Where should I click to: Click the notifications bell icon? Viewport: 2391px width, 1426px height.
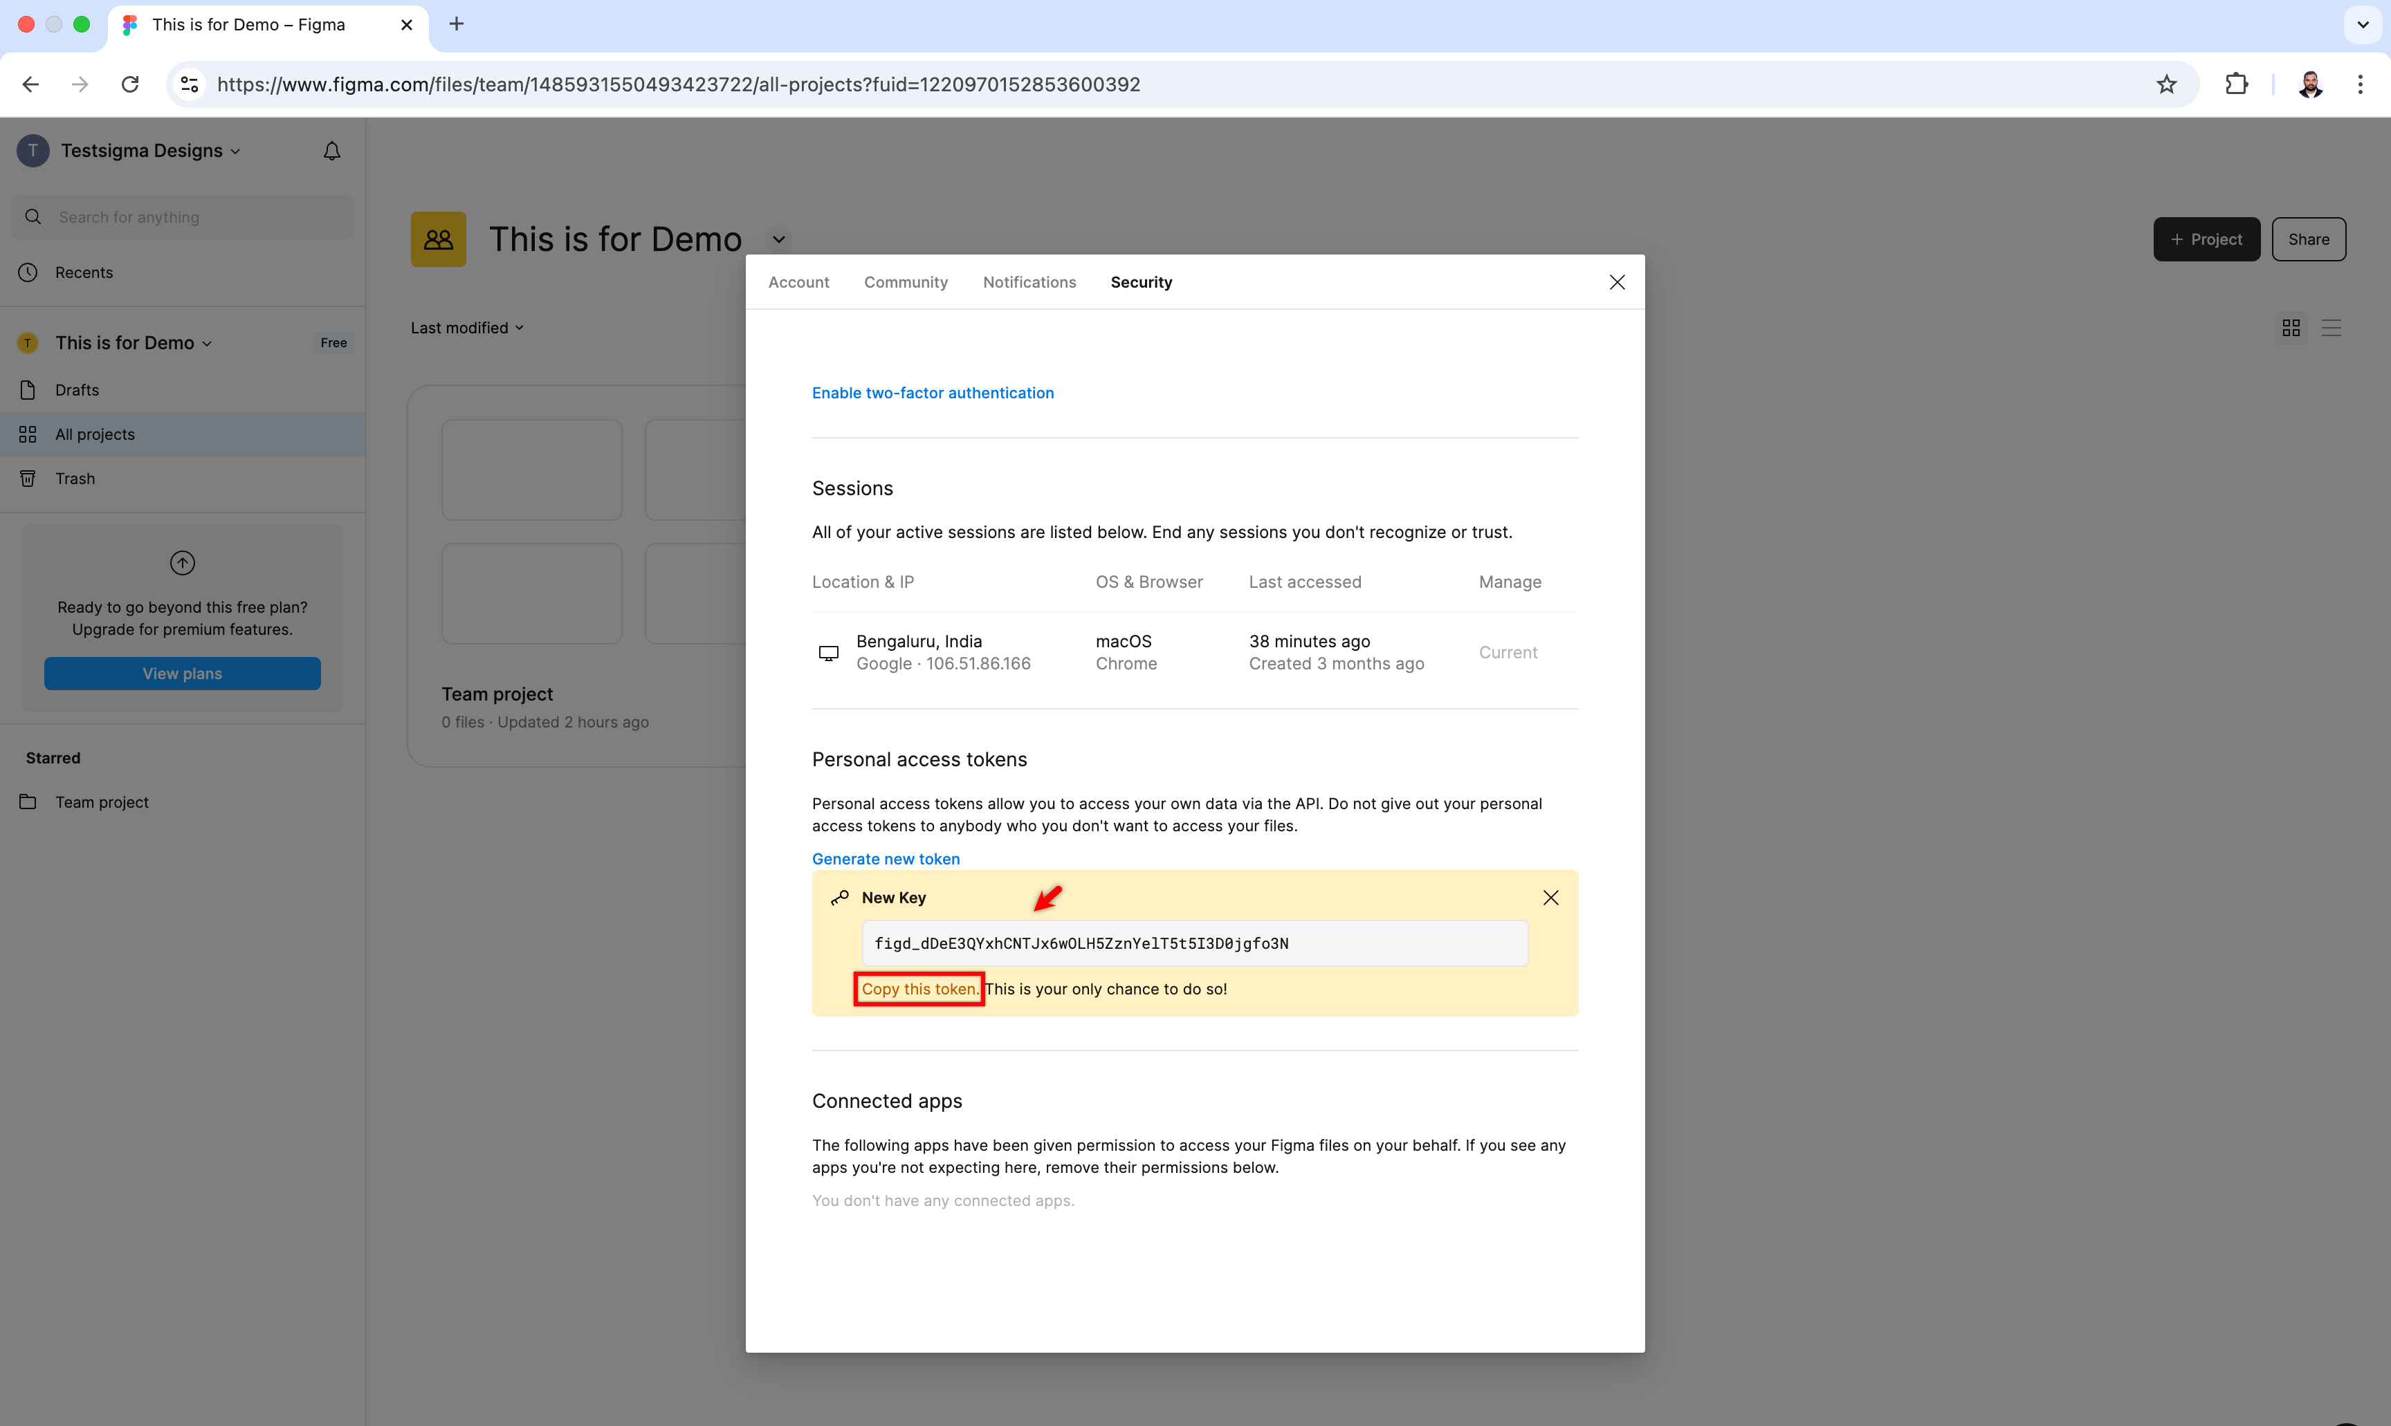331,151
